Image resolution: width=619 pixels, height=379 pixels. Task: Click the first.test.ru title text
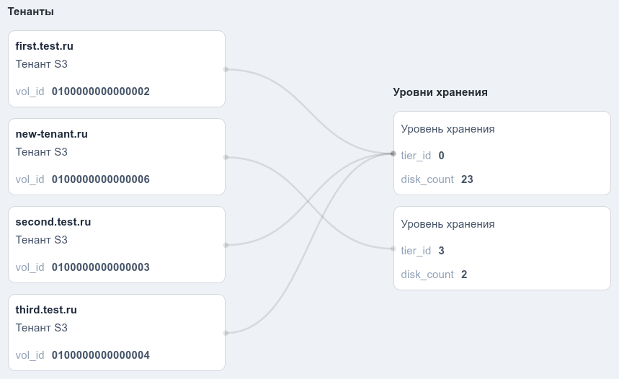click(x=44, y=46)
